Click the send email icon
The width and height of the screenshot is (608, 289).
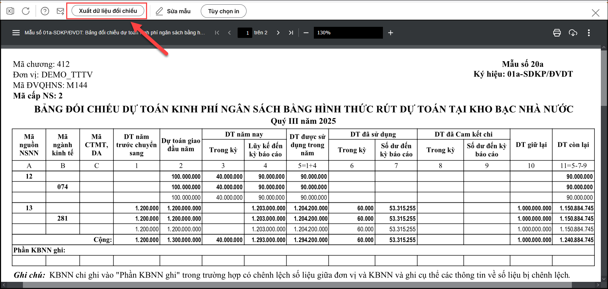tap(60, 11)
